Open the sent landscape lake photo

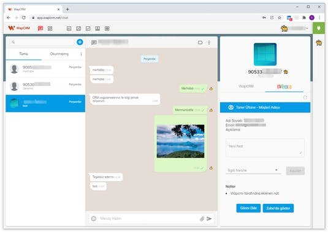(180, 141)
